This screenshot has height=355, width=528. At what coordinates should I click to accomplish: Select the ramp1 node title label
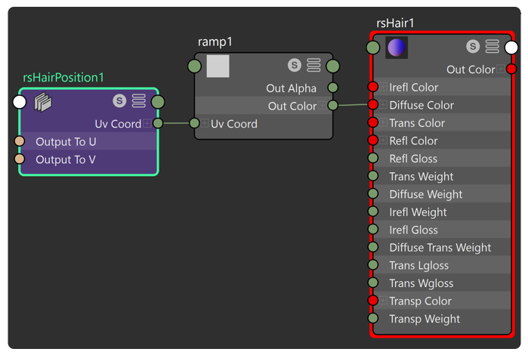215,42
